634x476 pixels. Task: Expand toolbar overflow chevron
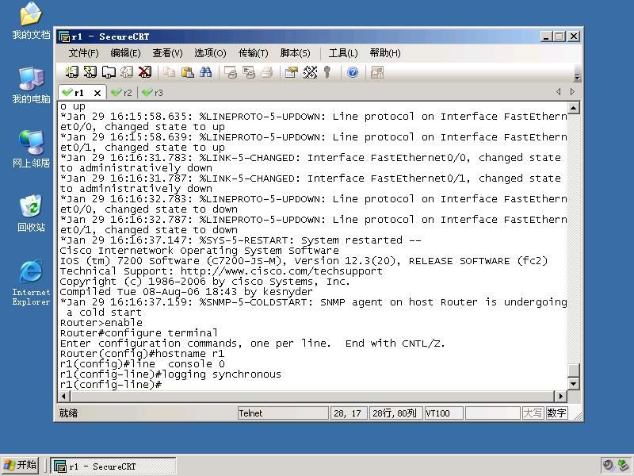pos(578,77)
